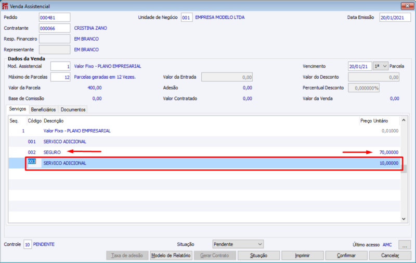Confirm the sale with Confirmar button

(x=346, y=256)
